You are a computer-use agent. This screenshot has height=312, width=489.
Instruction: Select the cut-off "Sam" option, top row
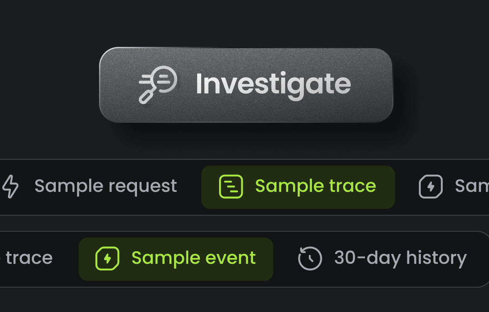point(472,186)
